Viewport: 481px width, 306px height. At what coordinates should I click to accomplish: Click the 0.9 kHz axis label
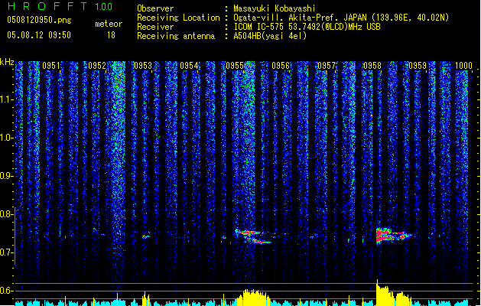(6, 176)
